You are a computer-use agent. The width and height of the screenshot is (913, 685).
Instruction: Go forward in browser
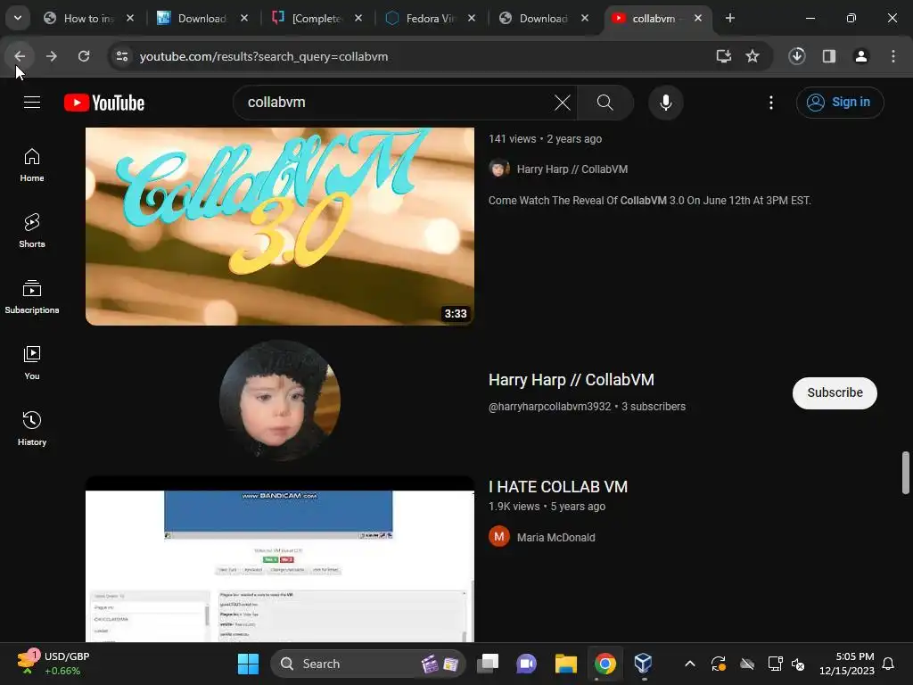pyautogui.click(x=51, y=56)
